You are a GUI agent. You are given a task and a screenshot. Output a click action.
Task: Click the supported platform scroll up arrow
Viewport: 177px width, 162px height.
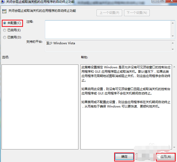(x=173, y=43)
